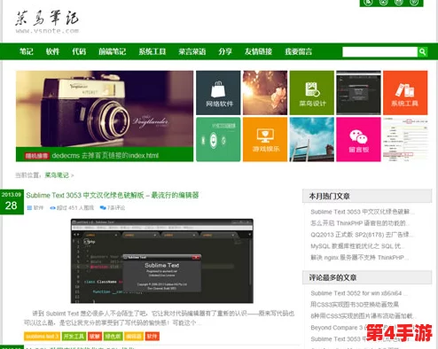Open the 游戏娱乐 monitor tile

(x=265, y=139)
